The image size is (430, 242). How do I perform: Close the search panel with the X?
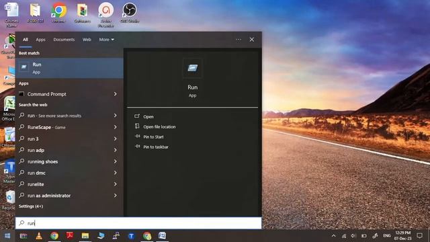tap(252, 40)
